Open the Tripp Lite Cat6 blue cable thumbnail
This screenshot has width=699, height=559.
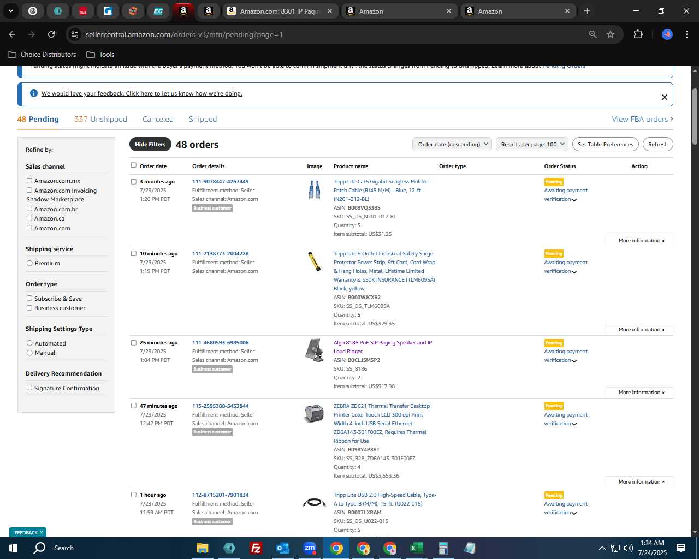tap(315, 189)
